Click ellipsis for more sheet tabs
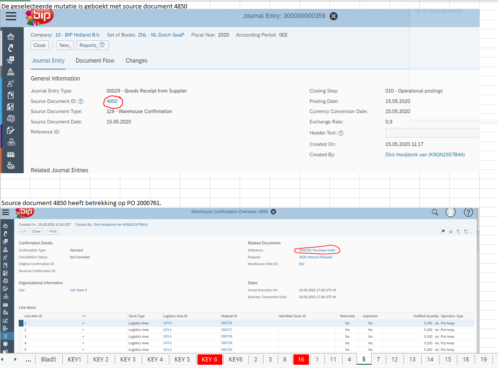Screen dimensions: 498x368 pyautogui.click(x=29, y=360)
